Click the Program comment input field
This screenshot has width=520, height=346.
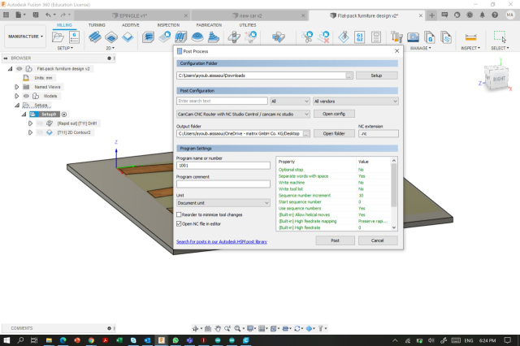(x=223, y=184)
